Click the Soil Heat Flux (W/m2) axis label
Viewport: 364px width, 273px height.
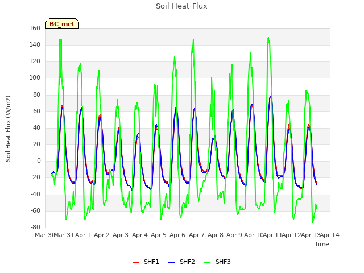point(8,129)
